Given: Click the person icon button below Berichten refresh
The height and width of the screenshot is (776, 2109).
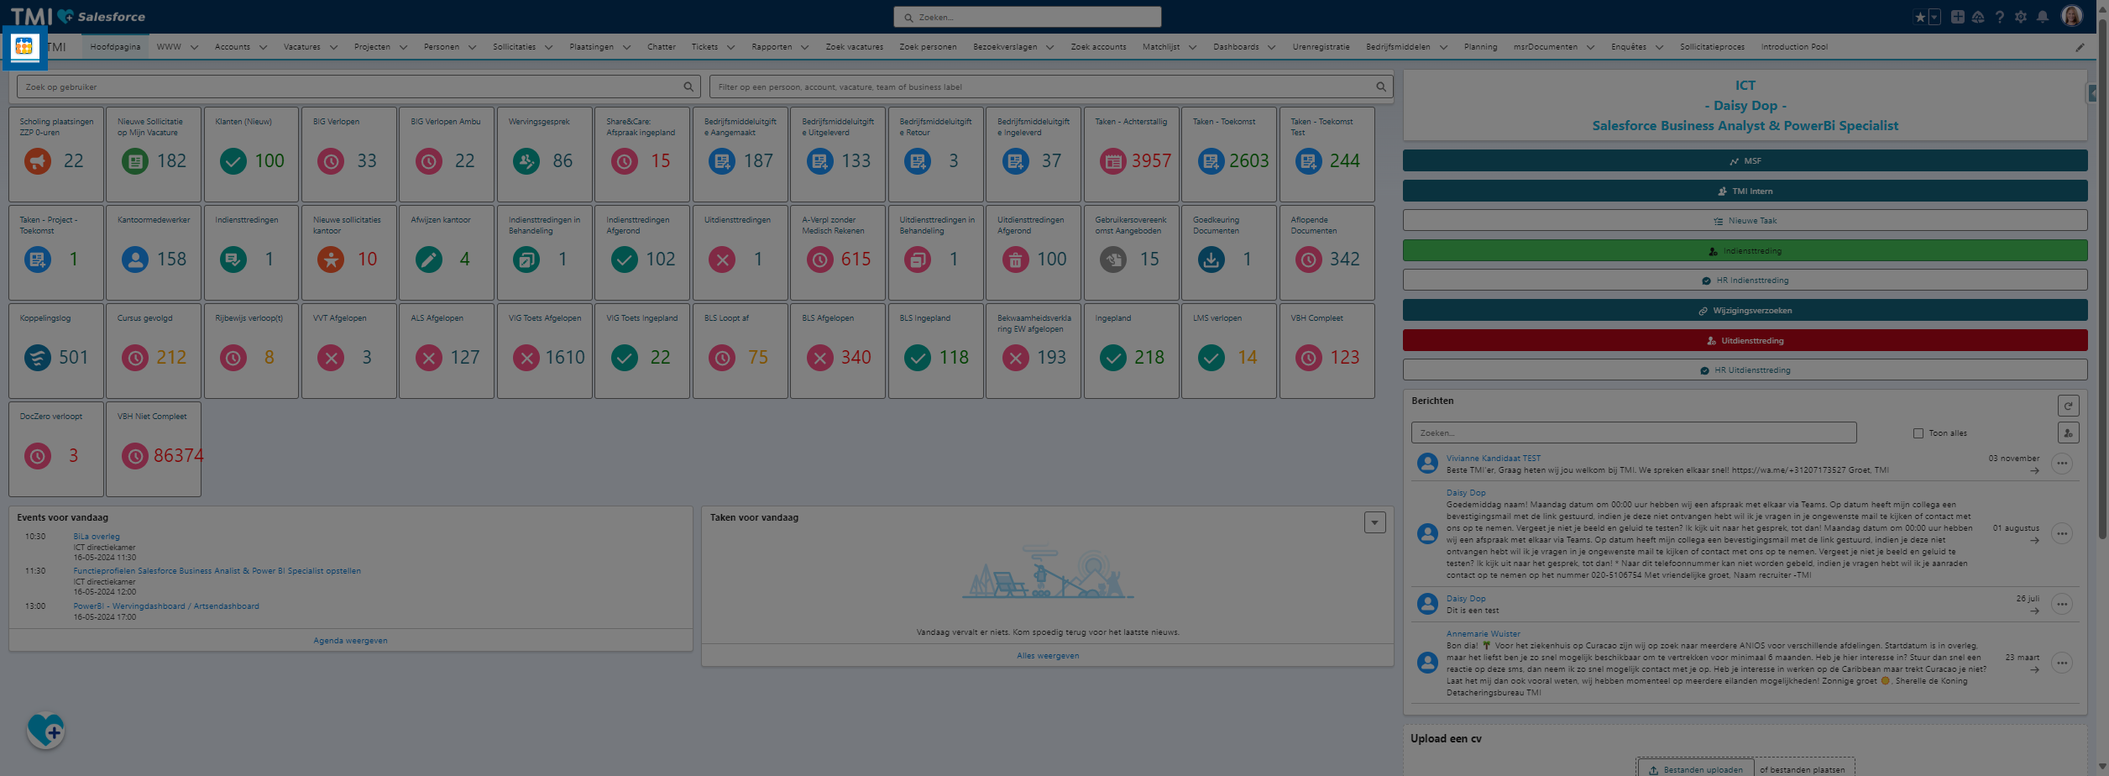Looking at the screenshot, I should click(x=2068, y=433).
